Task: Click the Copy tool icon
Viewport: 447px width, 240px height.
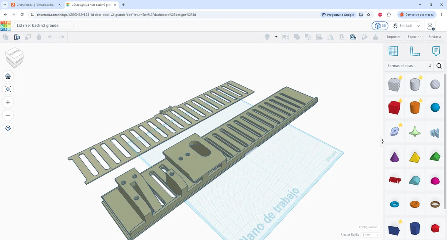Action: (x=5, y=37)
